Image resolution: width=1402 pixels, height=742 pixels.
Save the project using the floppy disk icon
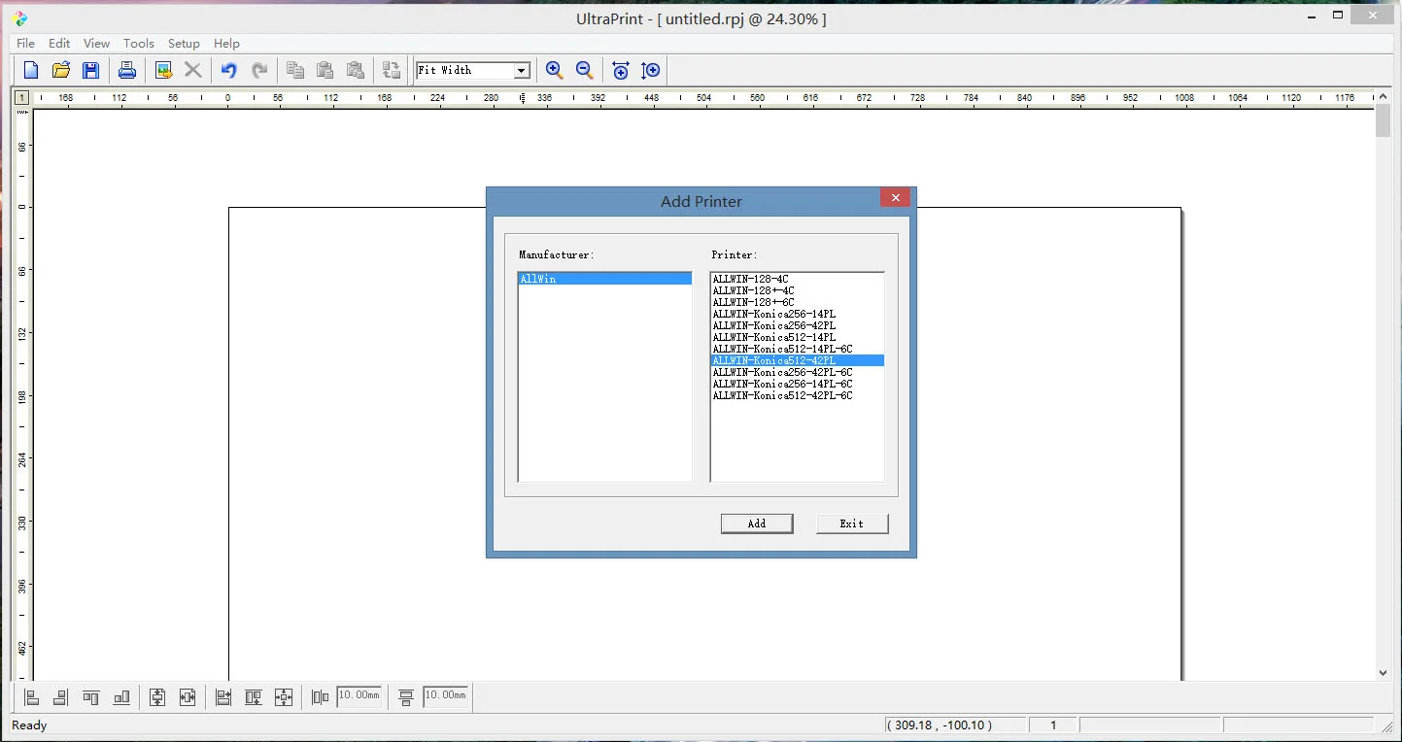(90, 70)
